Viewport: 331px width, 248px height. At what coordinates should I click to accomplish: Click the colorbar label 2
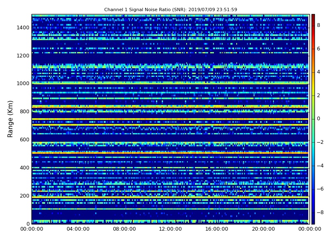[x=319, y=95]
